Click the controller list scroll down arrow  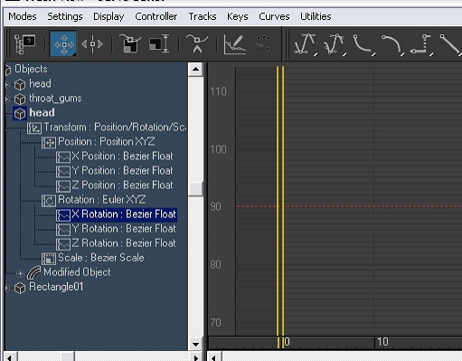coord(195,344)
